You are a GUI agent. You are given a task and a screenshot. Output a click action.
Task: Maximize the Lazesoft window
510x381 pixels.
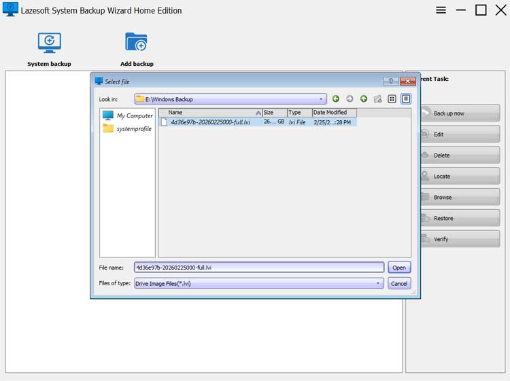[x=481, y=10]
